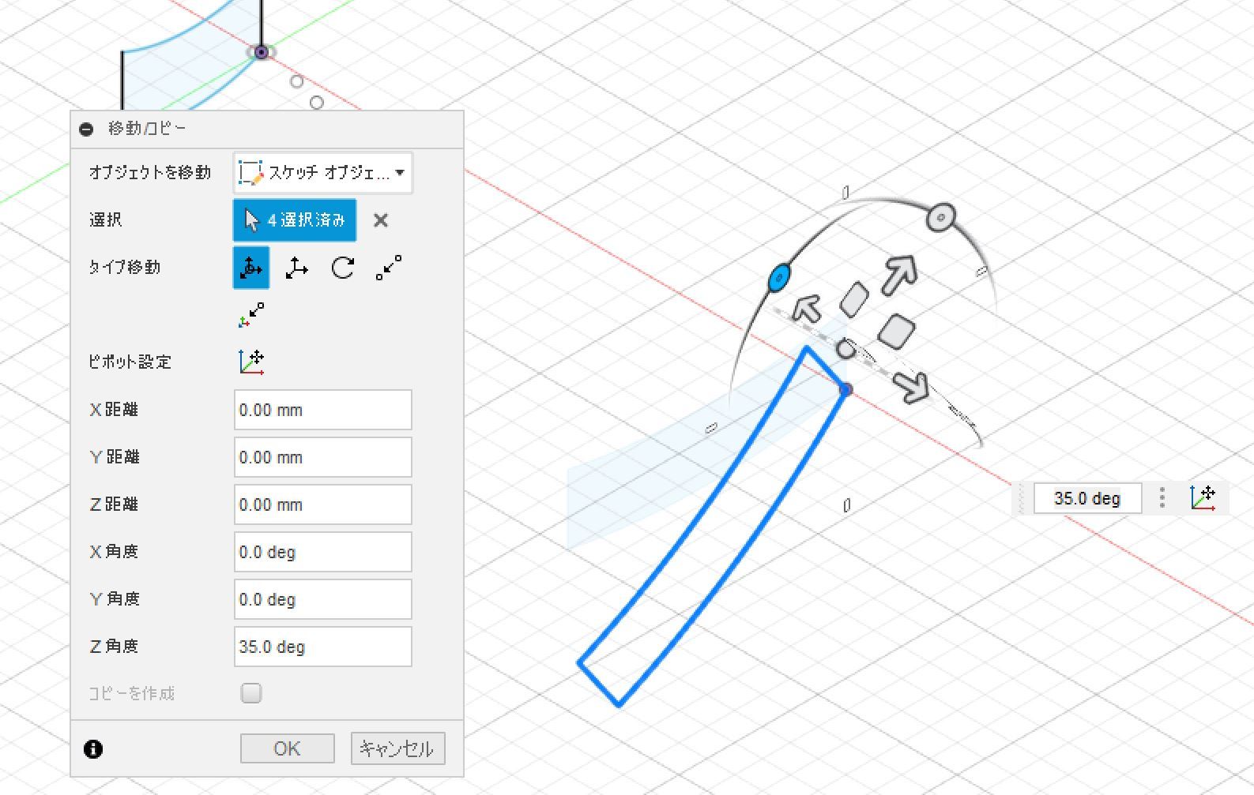
Task: Choose the Point to Position move type
Action: click(251, 315)
